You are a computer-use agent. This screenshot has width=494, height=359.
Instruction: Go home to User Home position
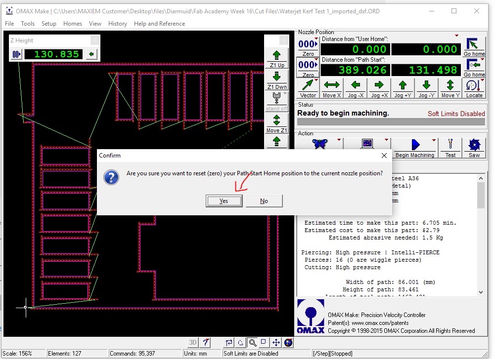coord(474,47)
